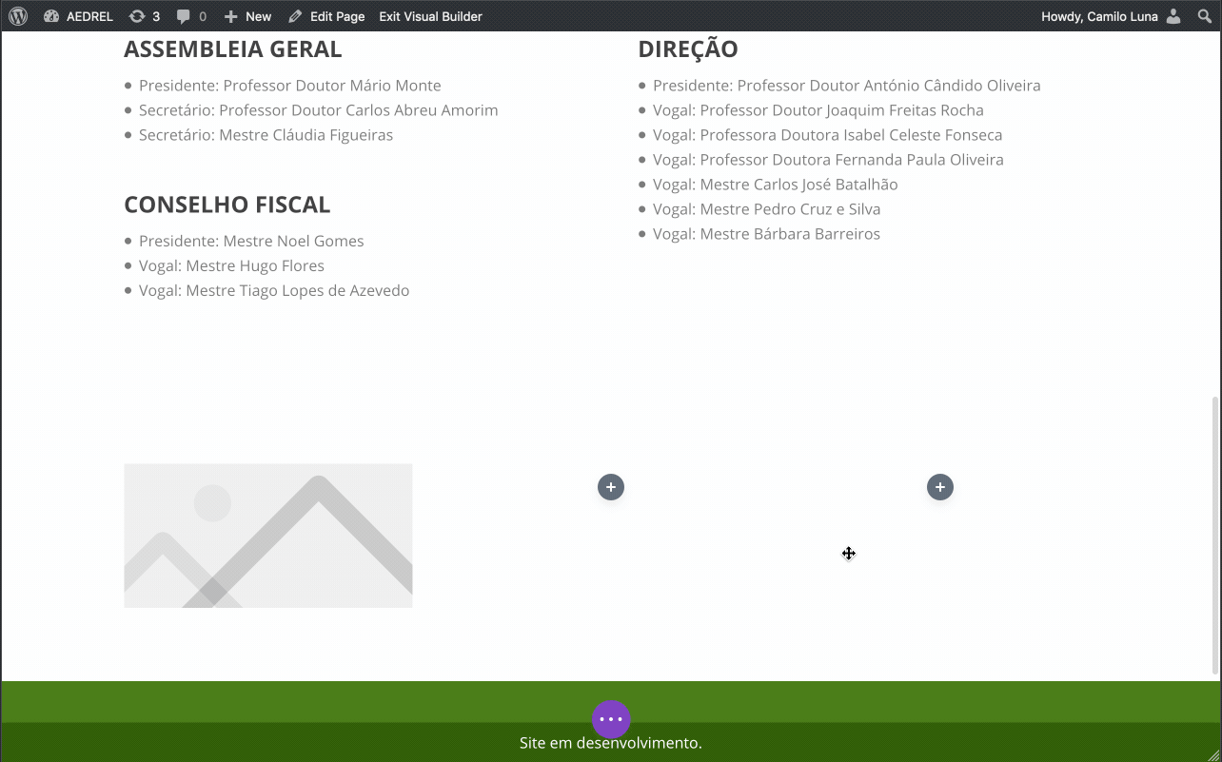Click the WordPress logo icon
This screenshot has height=762, width=1222.
click(x=18, y=16)
